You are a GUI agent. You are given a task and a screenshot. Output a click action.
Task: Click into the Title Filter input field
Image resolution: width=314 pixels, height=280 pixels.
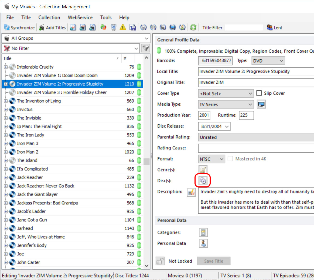tap(244, 28)
